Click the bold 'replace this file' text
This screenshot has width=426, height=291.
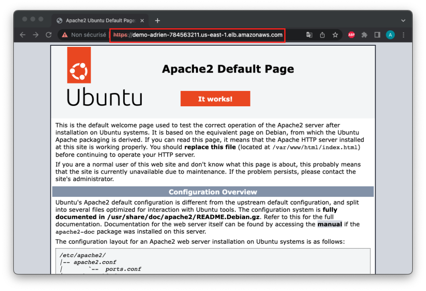pos(210,147)
